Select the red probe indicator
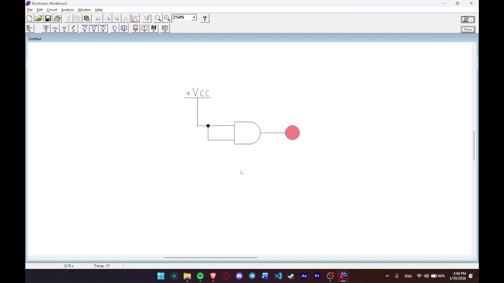 click(x=292, y=133)
